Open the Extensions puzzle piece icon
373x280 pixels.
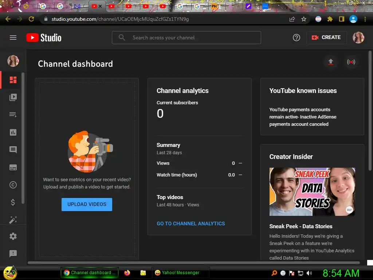[330, 19]
